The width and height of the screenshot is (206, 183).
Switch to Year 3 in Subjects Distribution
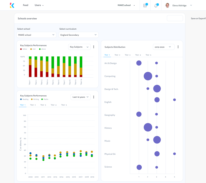(127, 55)
